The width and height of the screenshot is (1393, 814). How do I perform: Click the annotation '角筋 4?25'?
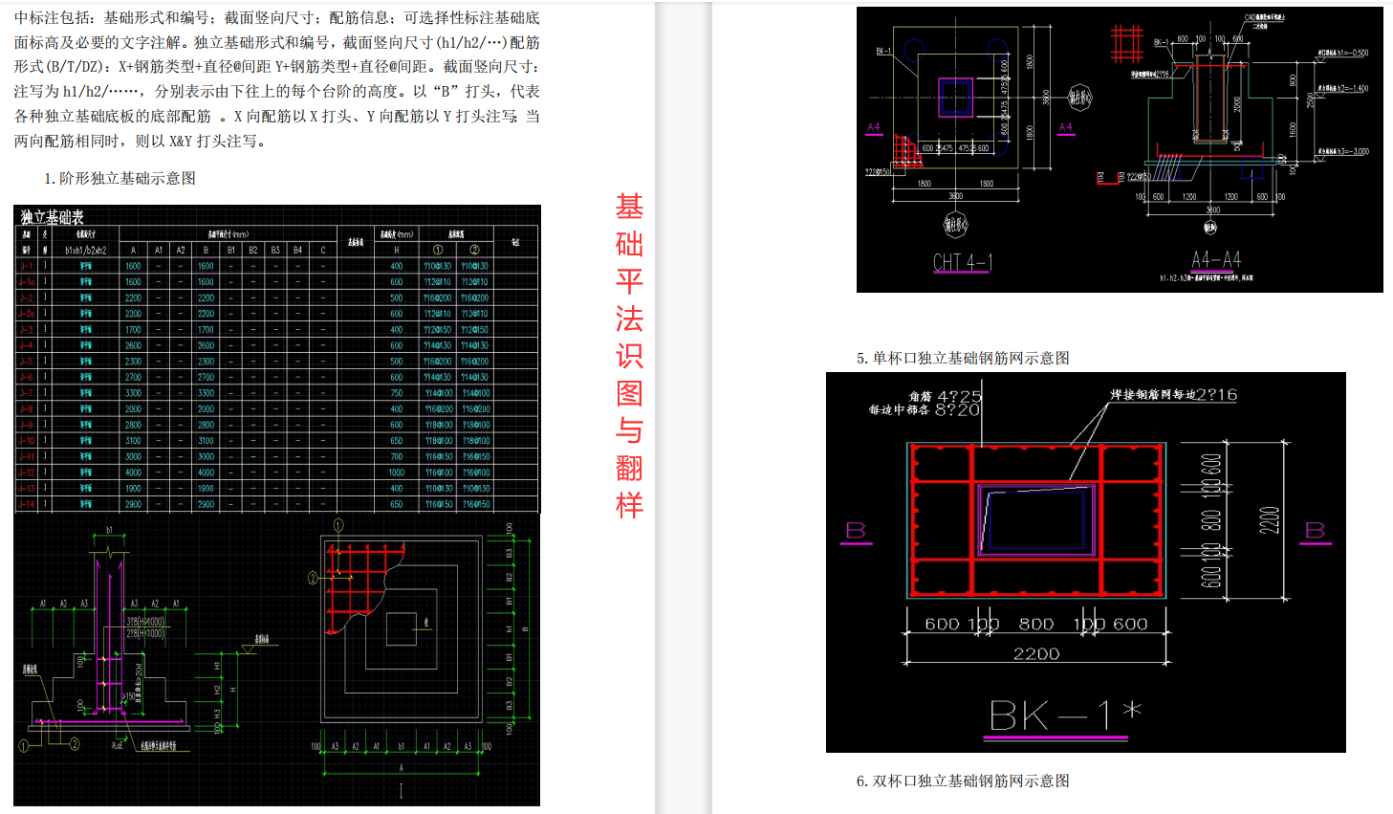click(945, 396)
